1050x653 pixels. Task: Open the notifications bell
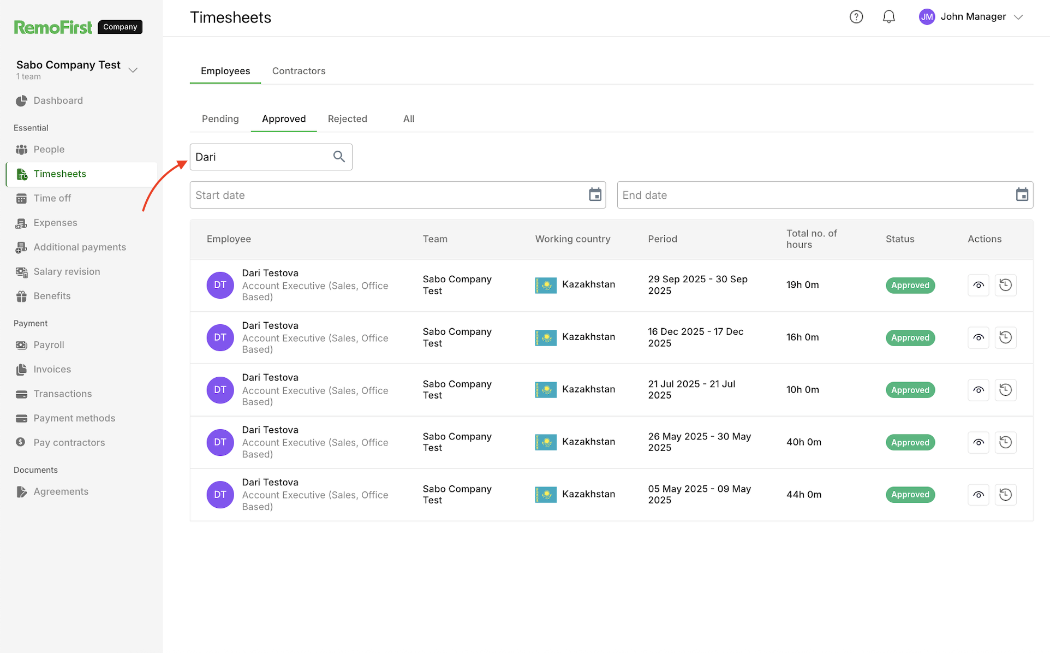point(888,17)
